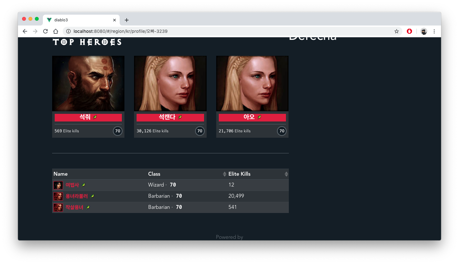This screenshot has width=459, height=264.
Task: Bookmark this page with the star
Action: (x=397, y=31)
